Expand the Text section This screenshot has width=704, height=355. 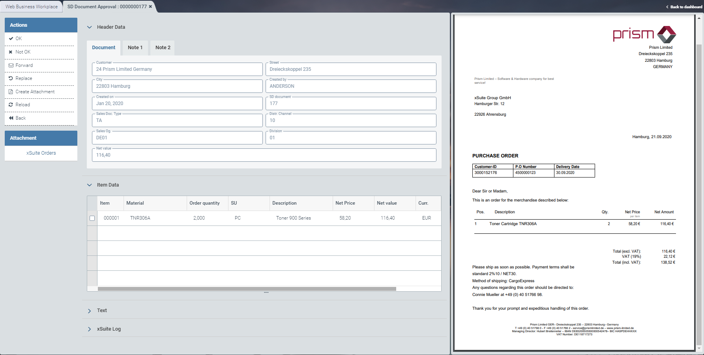click(90, 311)
